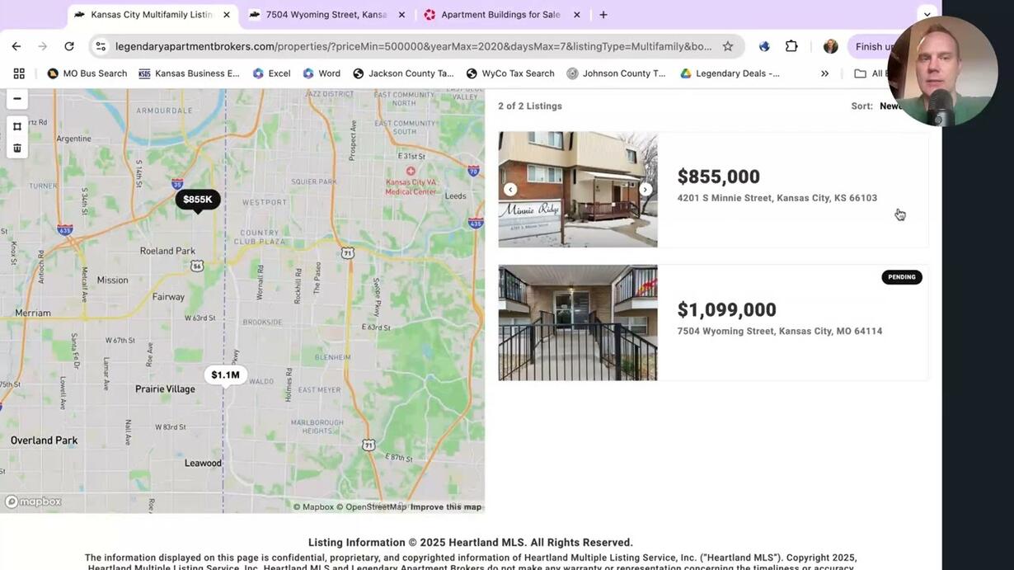Expand the tab search dropdown arrow
Screen dimensions: 1014x570
point(927,15)
